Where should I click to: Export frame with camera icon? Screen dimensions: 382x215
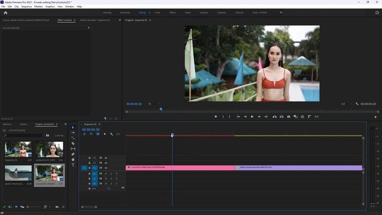tap(288, 117)
